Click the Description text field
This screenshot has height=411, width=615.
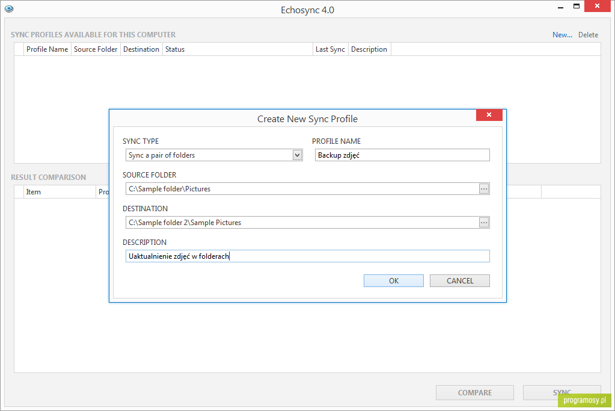pos(308,256)
